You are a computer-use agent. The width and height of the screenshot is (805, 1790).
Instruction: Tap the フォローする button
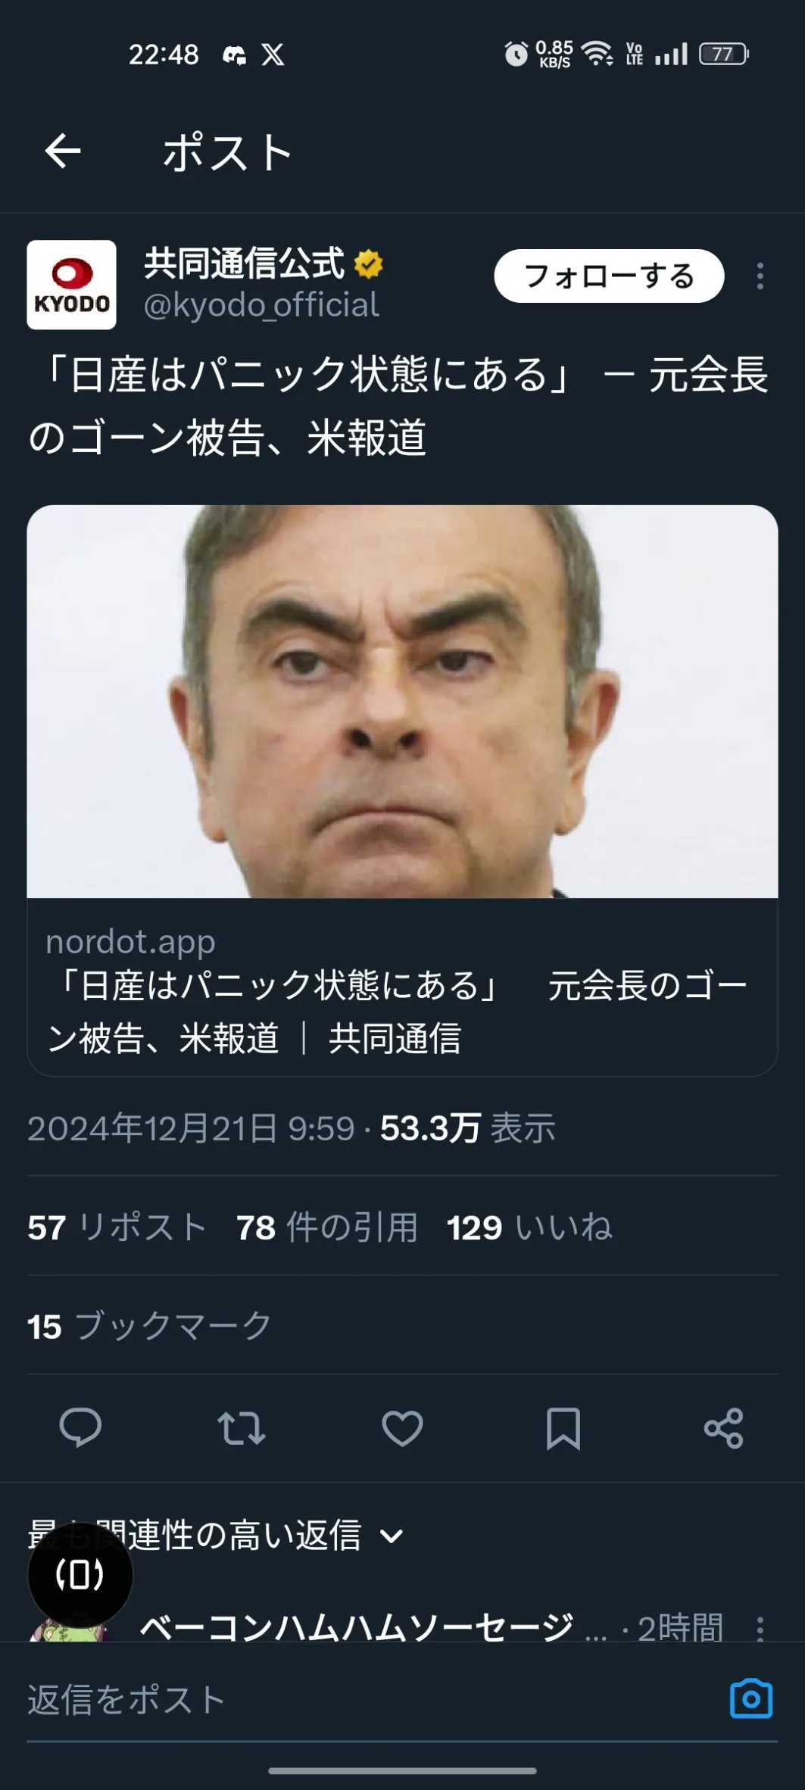(x=609, y=276)
